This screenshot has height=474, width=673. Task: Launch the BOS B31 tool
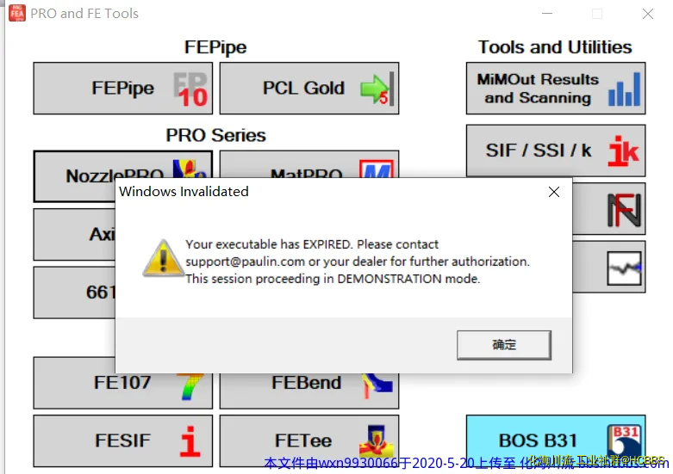click(555, 440)
